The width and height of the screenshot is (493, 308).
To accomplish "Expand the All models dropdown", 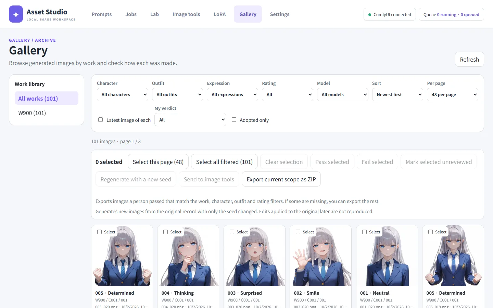I will click(x=342, y=94).
